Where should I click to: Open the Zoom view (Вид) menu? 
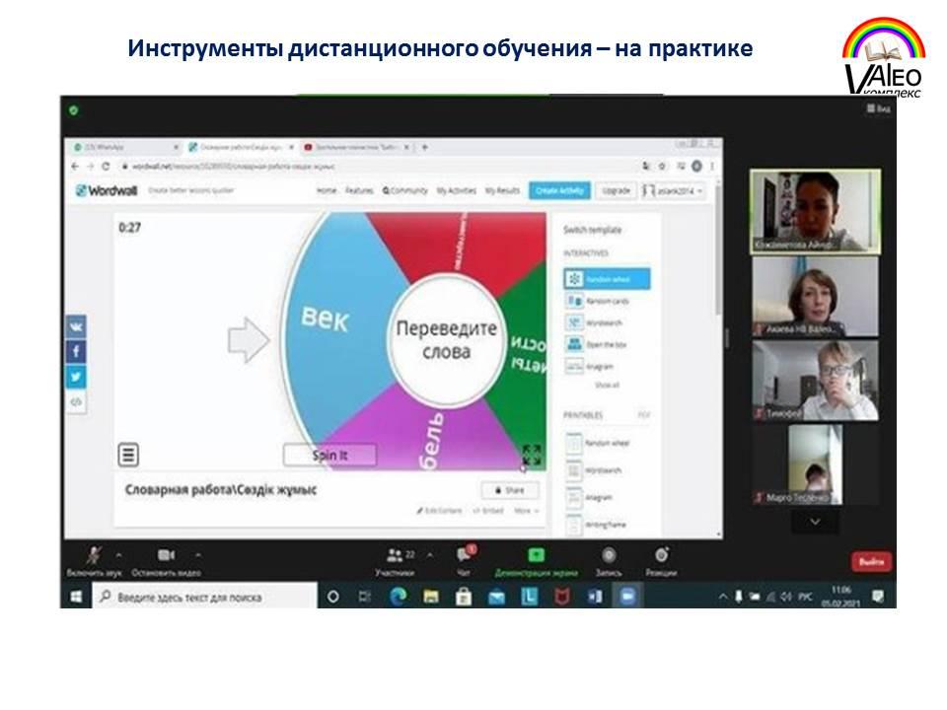coord(879,108)
